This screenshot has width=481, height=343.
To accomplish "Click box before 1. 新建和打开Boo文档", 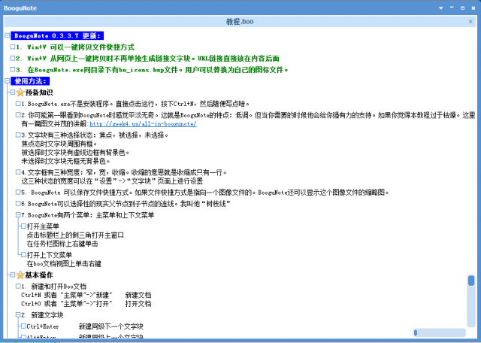I will coord(18,286).
